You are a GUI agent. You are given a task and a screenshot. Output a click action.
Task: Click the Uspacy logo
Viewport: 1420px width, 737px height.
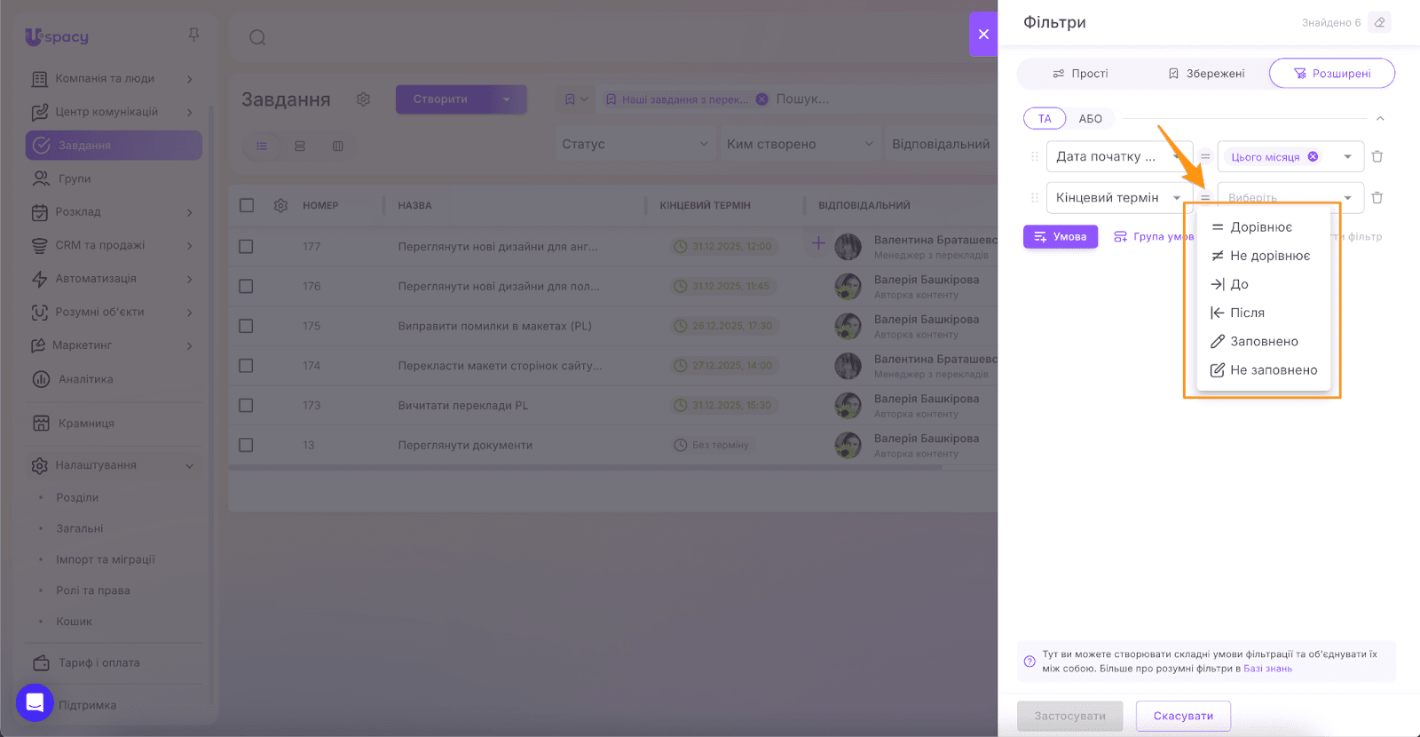point(57,37)
